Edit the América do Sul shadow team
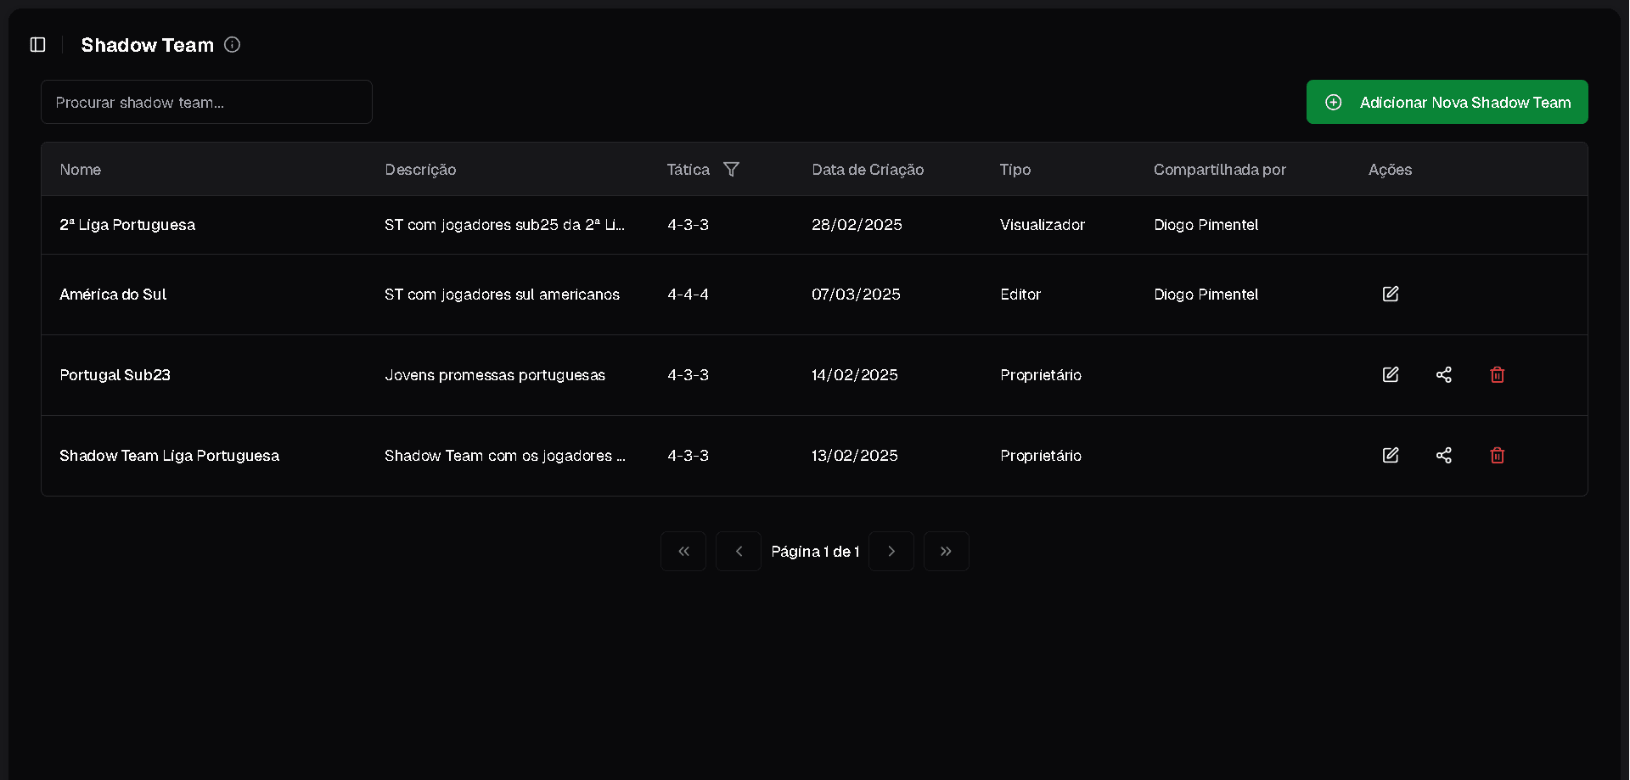The image size is (1630, 780). 1390,295
